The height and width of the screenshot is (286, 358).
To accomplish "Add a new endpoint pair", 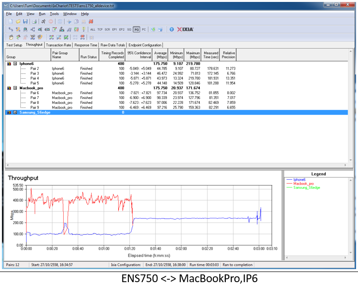I will (x=11, y=29).
